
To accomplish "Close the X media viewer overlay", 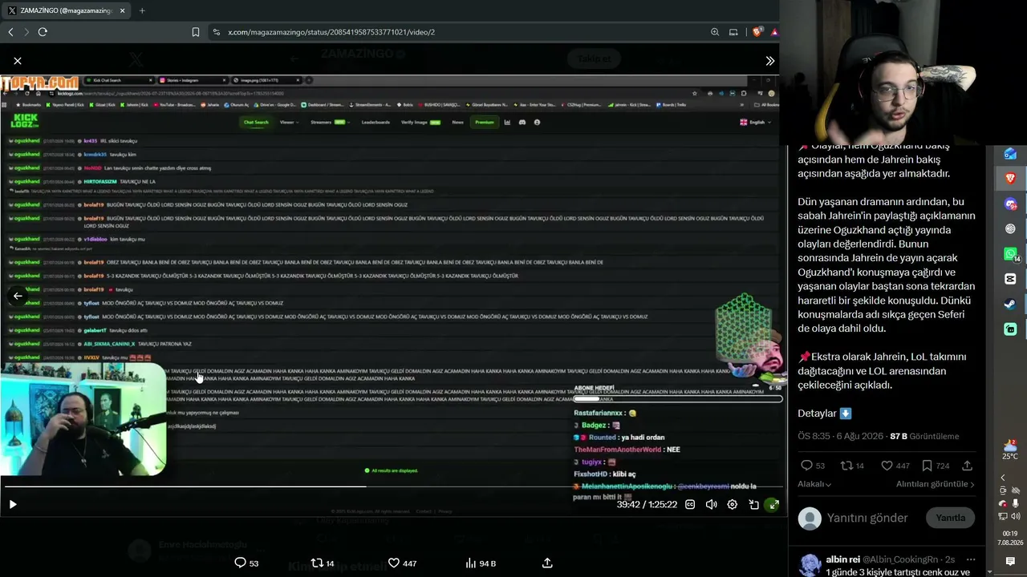I will 18,61.
